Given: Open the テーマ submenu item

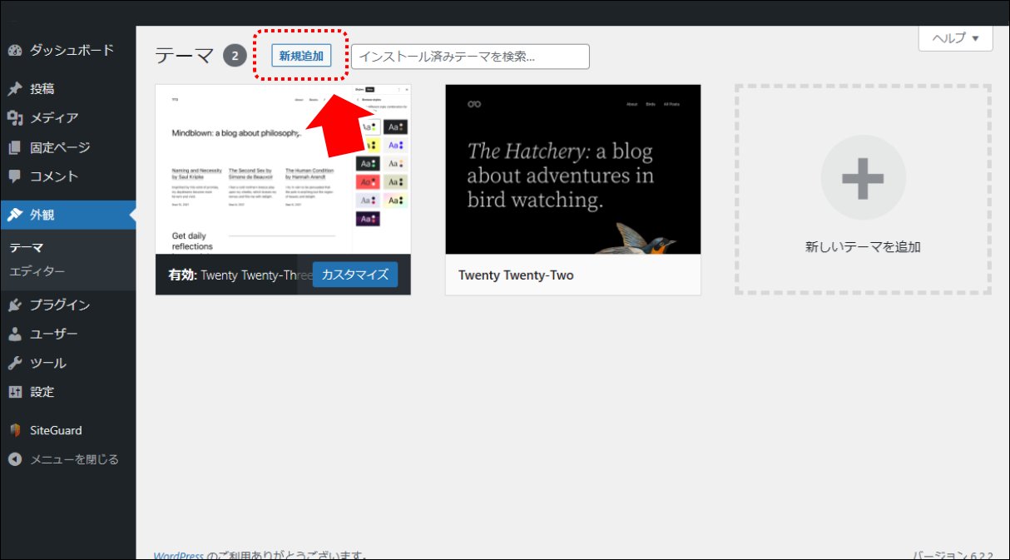Looking at the screenshot, I should pos(68,247).
